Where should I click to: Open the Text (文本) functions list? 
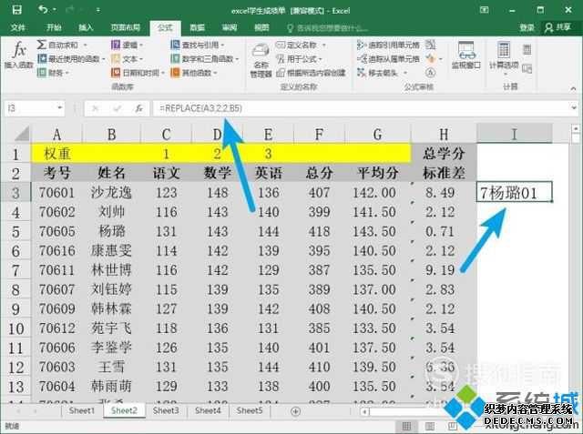point(127,58)
